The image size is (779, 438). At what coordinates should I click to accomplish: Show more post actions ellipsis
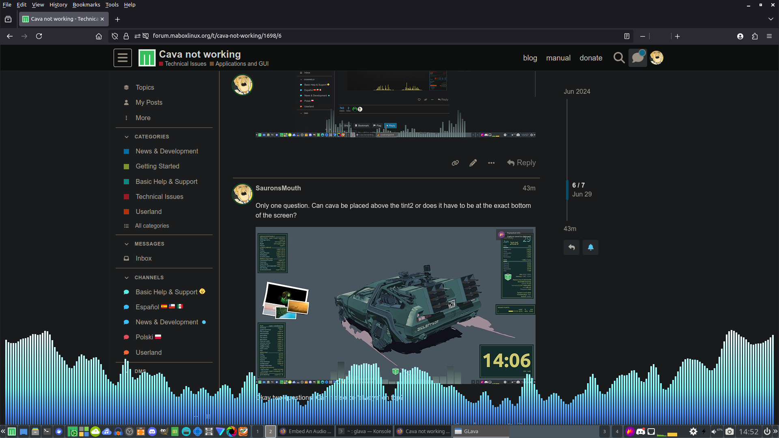pos(491,163)
